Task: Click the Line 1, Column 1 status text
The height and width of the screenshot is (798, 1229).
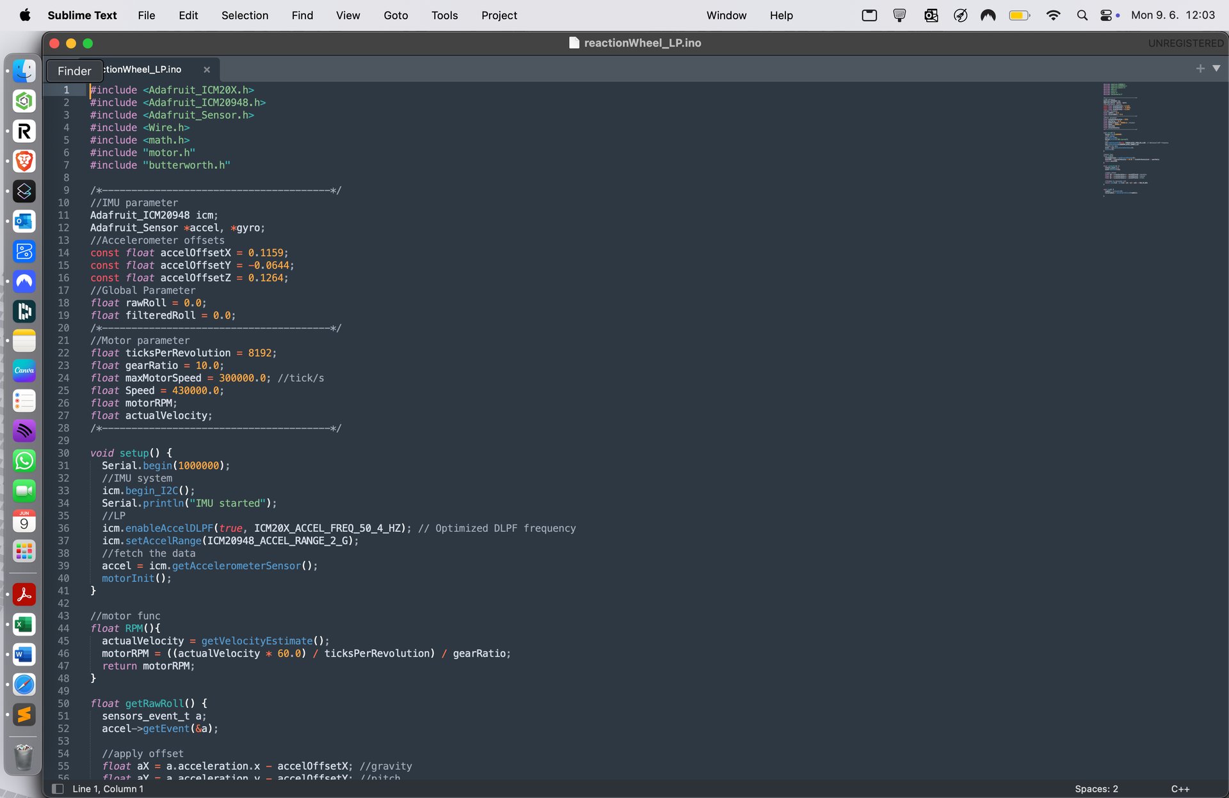Action: (108, 789)
